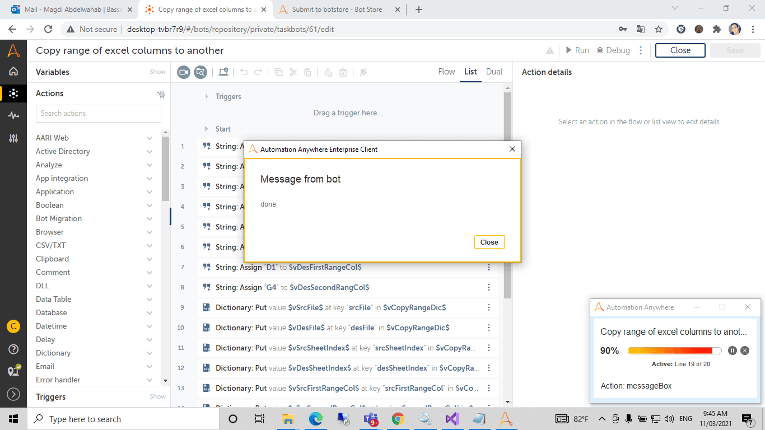The height and width of the screenshot is (430, 765).
Task: Open the Bots icon in left sidebar
Action: click(13, 94)
